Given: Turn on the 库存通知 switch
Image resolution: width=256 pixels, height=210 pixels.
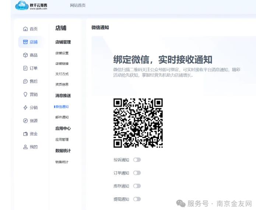Looking at the screenshot, I should [137, 186].
